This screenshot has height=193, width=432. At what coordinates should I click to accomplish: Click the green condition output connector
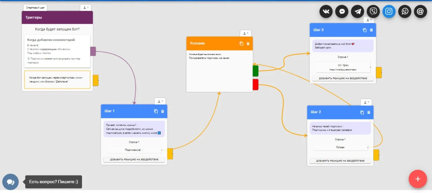255,71
